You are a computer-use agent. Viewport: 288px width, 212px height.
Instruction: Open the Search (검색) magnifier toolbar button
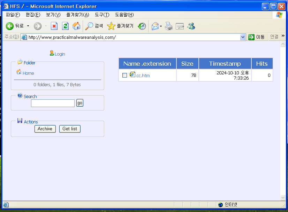[94, 26]
